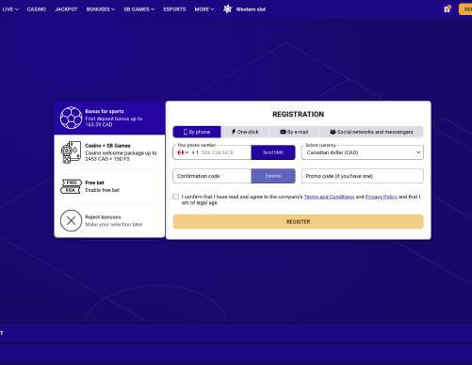Click the Western slot sheriff star icon
This screenshot has height=365, width=472.
pyautogui.click(x=227, y=9)
